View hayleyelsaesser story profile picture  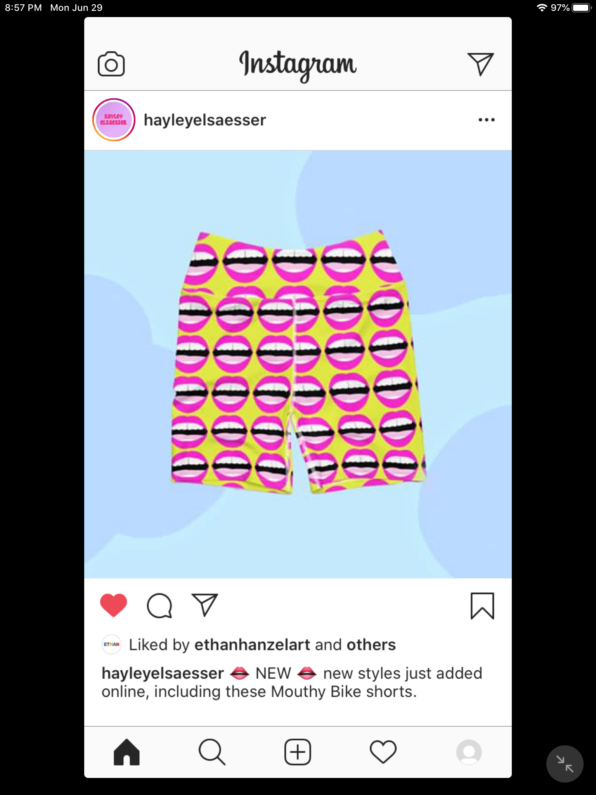point(114,120)
